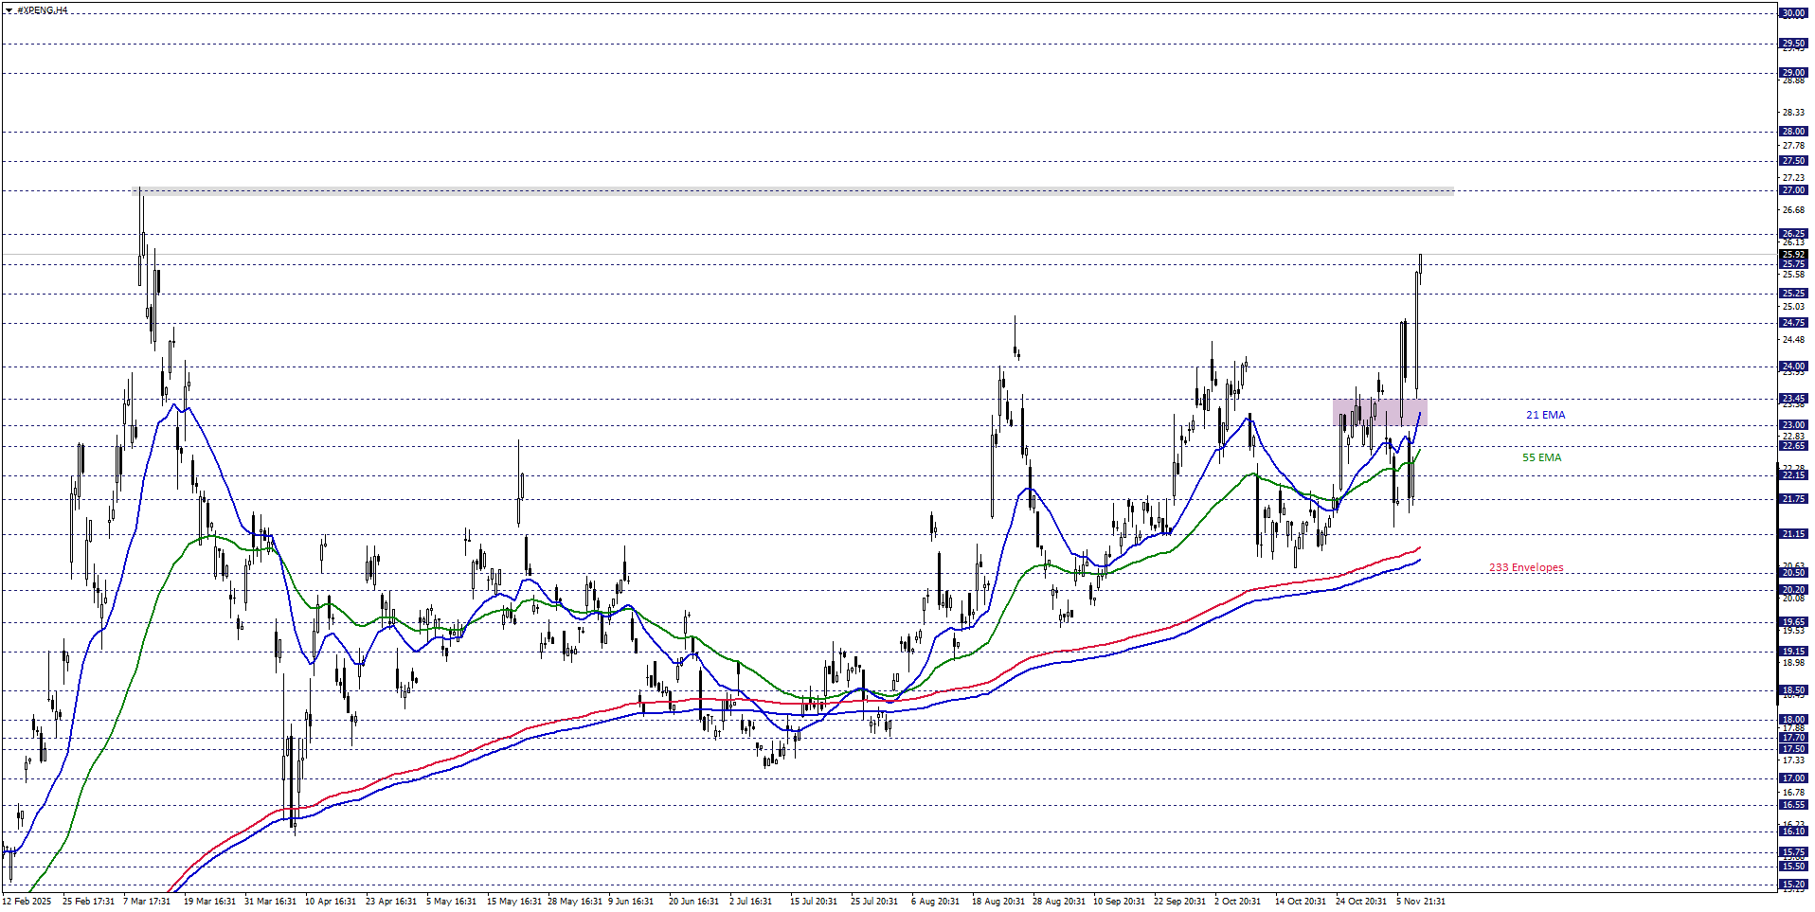This screenshot has width=1815, height=912.
Task: Click the 30.00 price level label
Action: (x=1792, y=13)
